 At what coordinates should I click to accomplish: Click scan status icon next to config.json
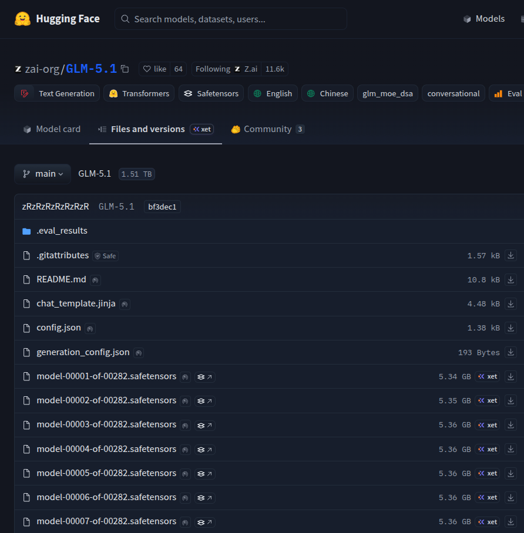tap(90, 329)
